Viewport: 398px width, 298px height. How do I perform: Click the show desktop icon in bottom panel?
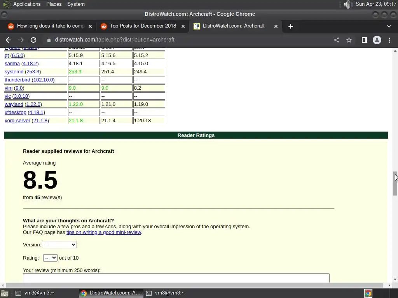coord(4,293)
